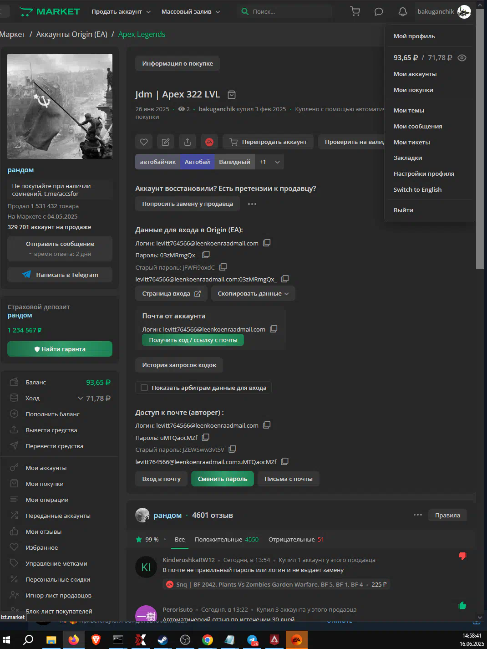Copy the autoreg mail login:password line

pyautogui.click(x=285, y=461)
